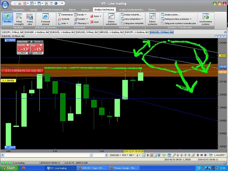
Task: Switch to the Alarmy tab
Action: 72,9
